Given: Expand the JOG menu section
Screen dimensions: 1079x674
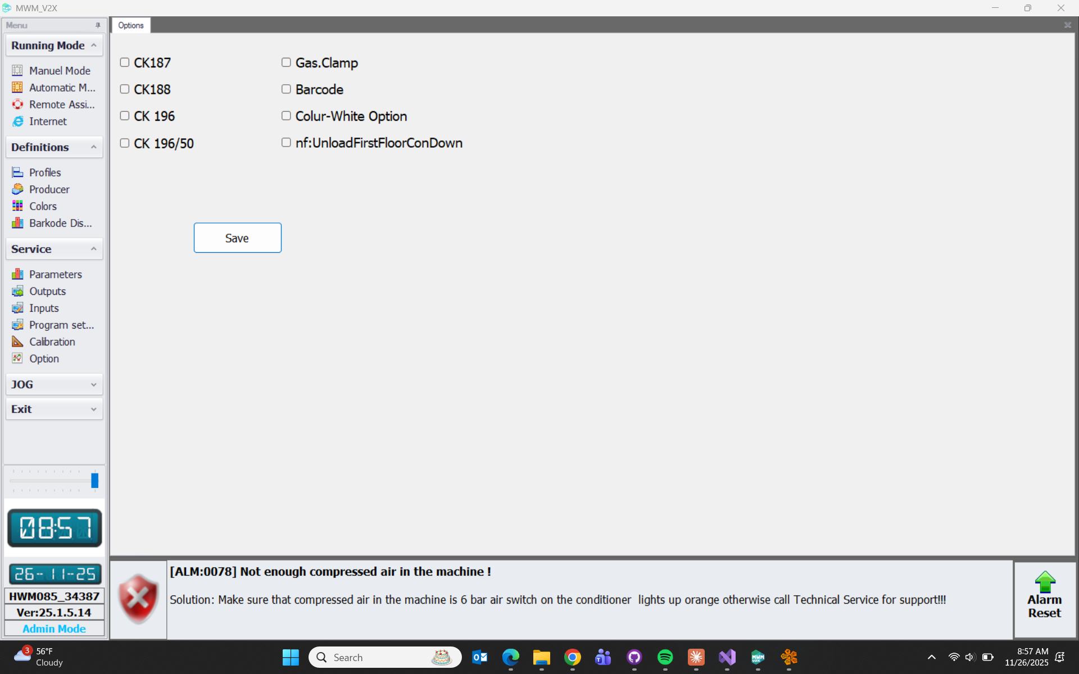Looking at the screenshot, I should [54, 385].
